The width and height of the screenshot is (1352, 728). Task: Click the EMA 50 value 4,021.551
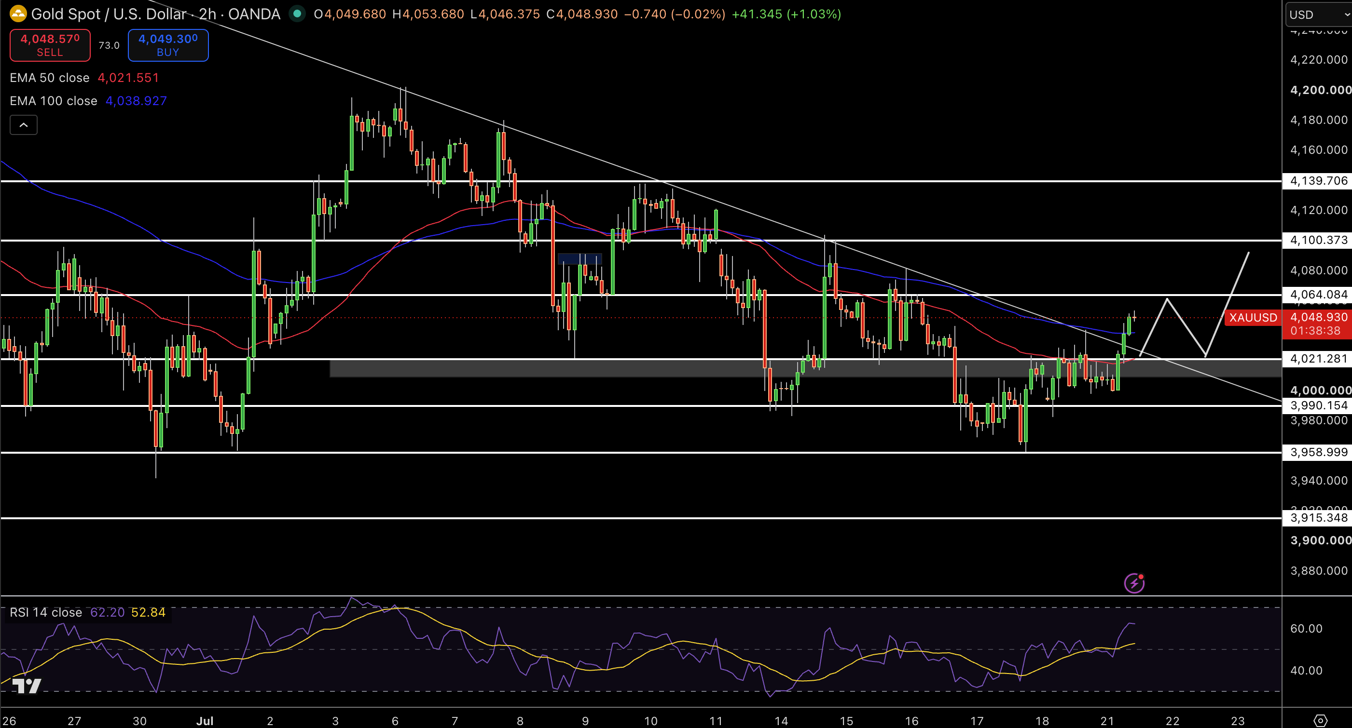click(x=128, y=78)
